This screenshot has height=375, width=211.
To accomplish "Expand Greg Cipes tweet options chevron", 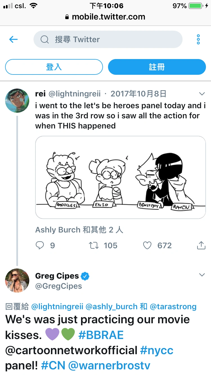I will pos(202,275).
